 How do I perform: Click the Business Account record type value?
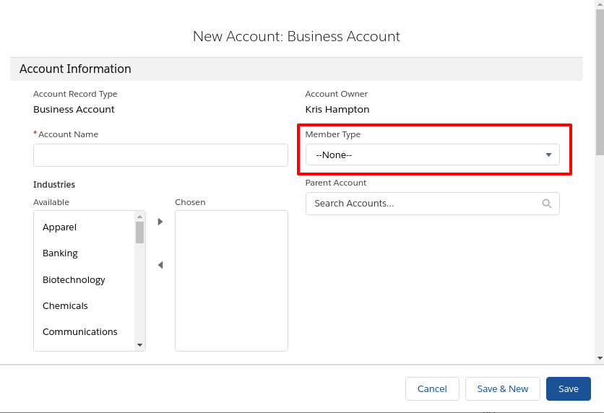click(74, 109)
